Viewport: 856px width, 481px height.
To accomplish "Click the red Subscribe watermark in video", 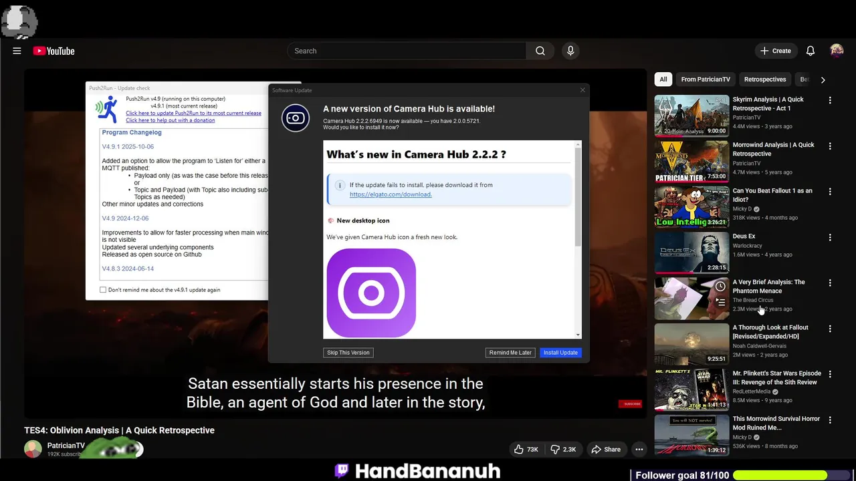I will (x=630, y=404).
